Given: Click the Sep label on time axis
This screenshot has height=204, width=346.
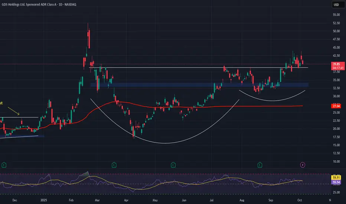Looking at the screenshot, I should click(x=271, y=200).
